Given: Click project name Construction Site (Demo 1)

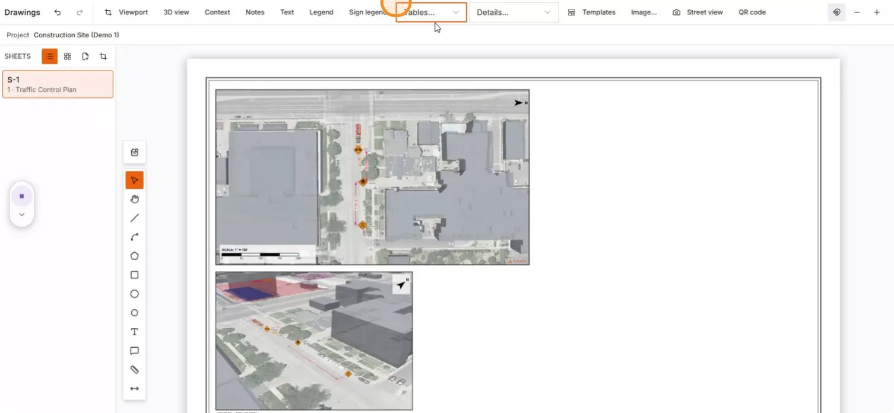Looking at the screenshot, I should [76, 35].
